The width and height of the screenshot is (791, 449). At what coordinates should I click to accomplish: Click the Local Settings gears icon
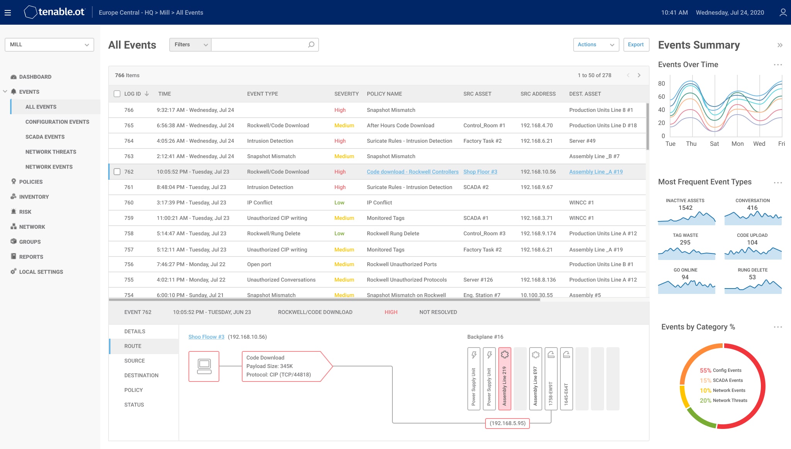tap(14, 272)
